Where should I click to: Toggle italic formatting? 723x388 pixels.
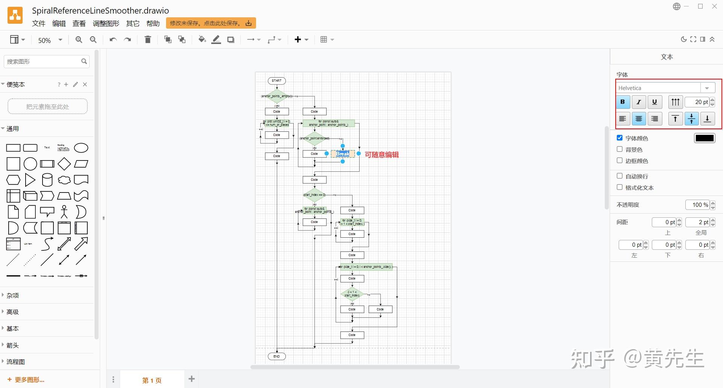click(x=639, y=102)
